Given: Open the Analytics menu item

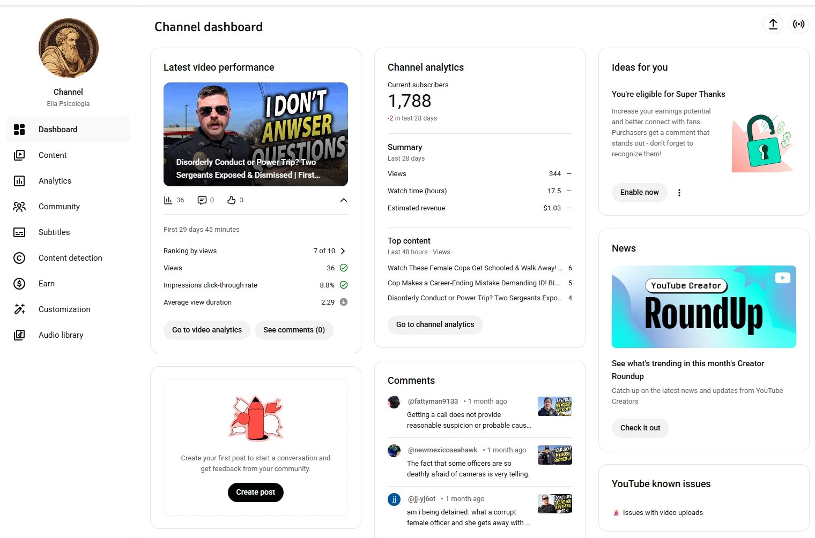Looking at the screenshot, I should point(55,181).
